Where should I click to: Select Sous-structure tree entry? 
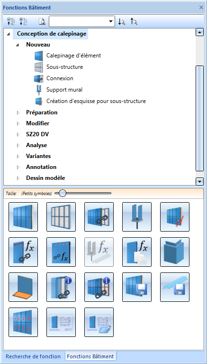tap(64, 67)
